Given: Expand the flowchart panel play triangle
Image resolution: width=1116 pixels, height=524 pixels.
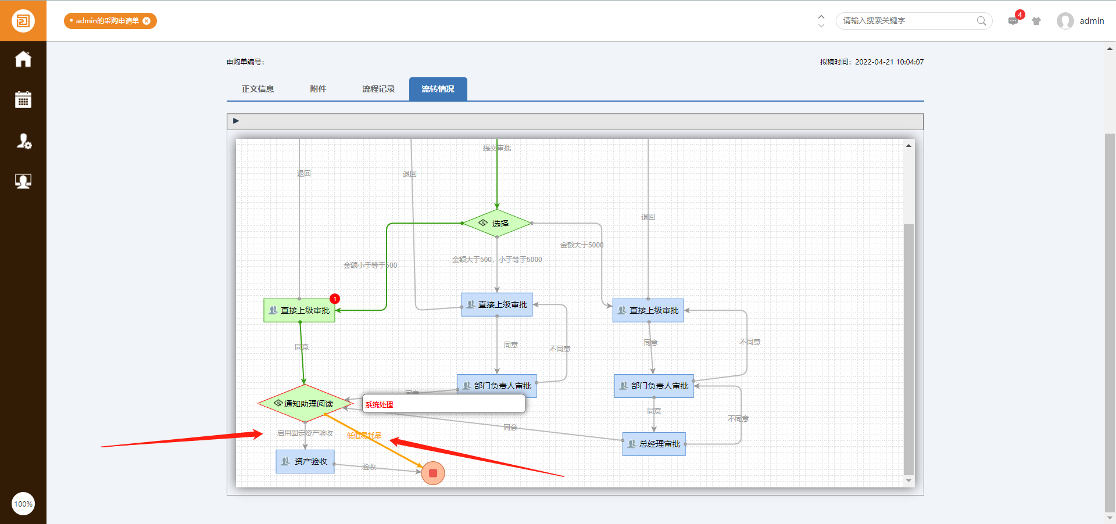Looking at the screenshot, I should (x=236, y=121).
